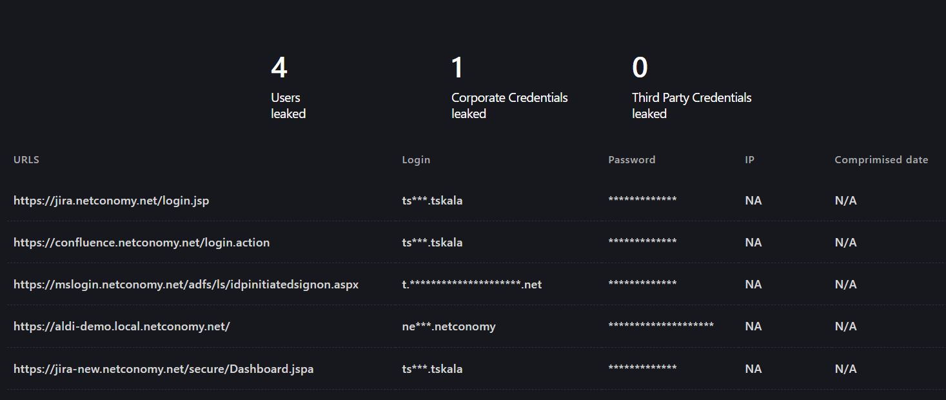This screenshot has width=946, height=400.
Task: Select login ts***.tskala in confluence row
Action: pos(432,243)
